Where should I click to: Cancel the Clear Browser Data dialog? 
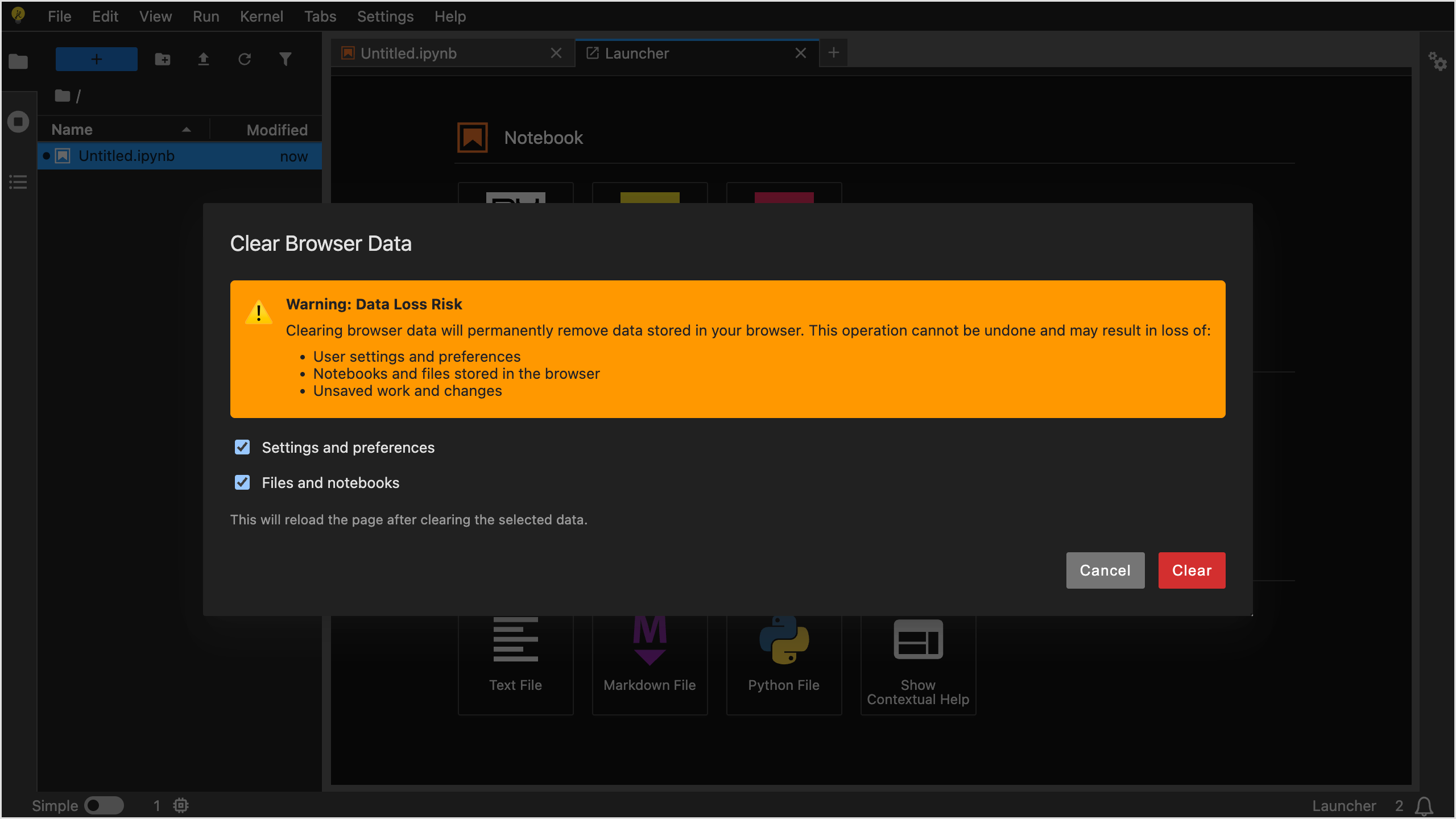click(1105, 570)
